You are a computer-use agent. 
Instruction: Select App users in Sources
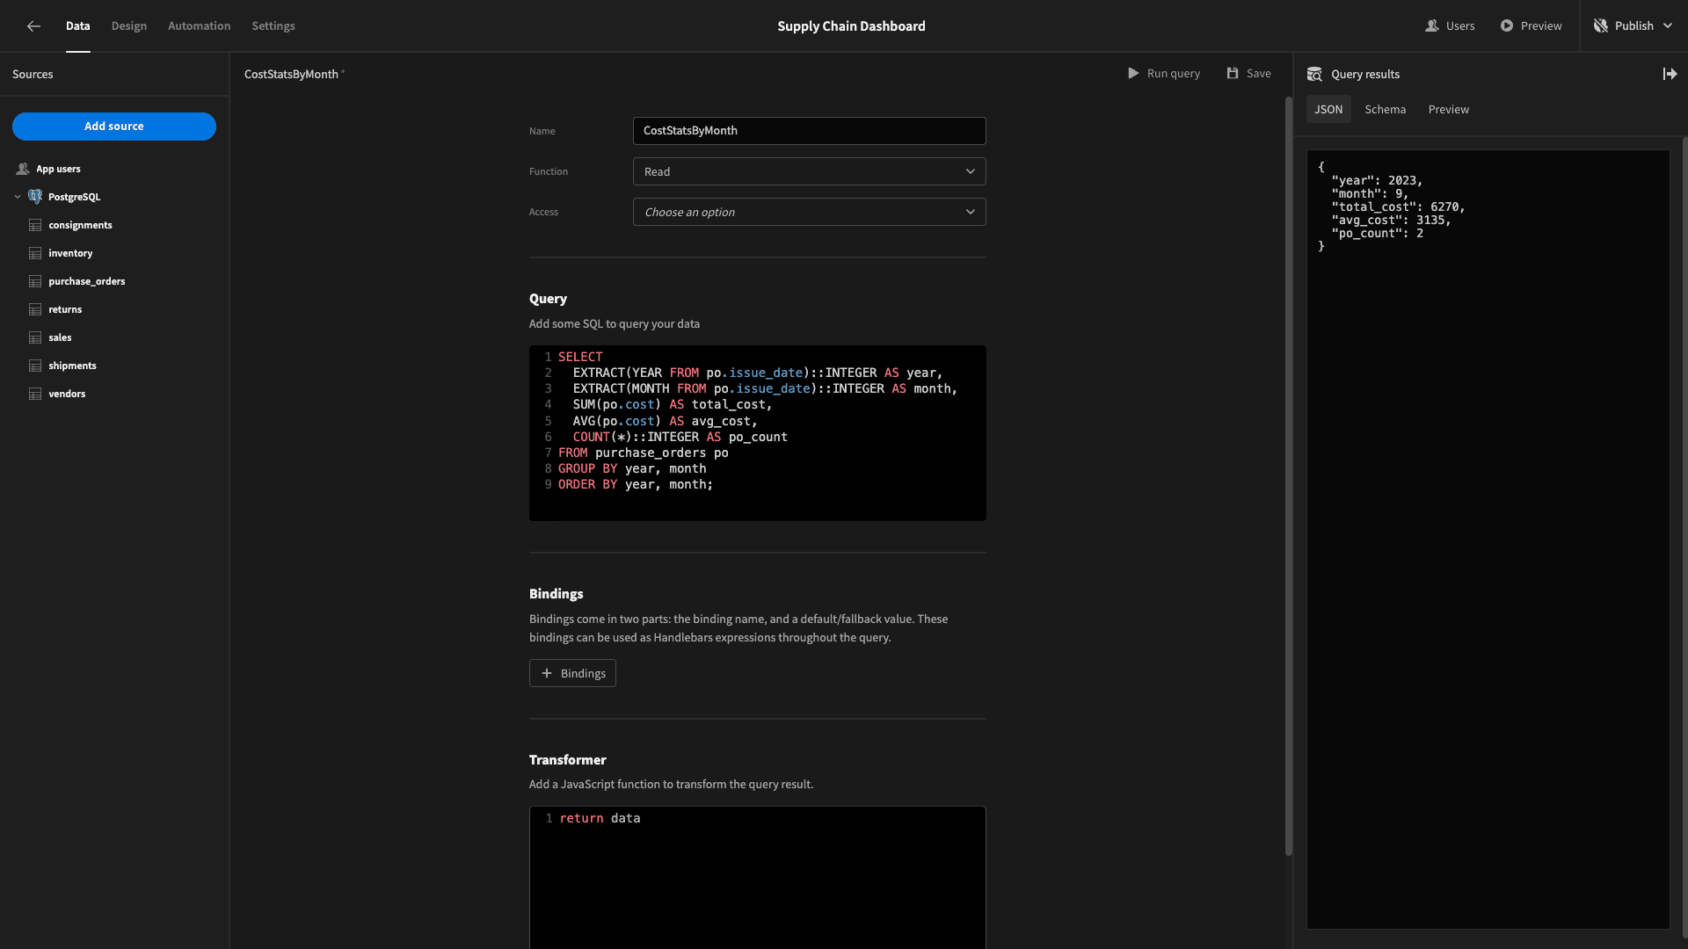pyautogui.click(x=58, y=169)
